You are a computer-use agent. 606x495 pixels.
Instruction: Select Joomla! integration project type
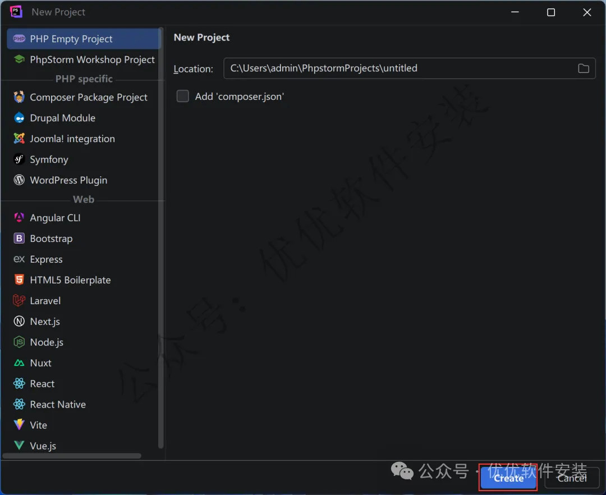[x=84, y=139]
